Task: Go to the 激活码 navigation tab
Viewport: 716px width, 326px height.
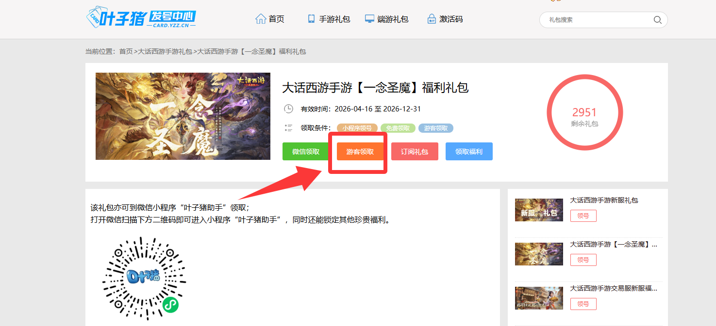Action: tap(450, 19)
